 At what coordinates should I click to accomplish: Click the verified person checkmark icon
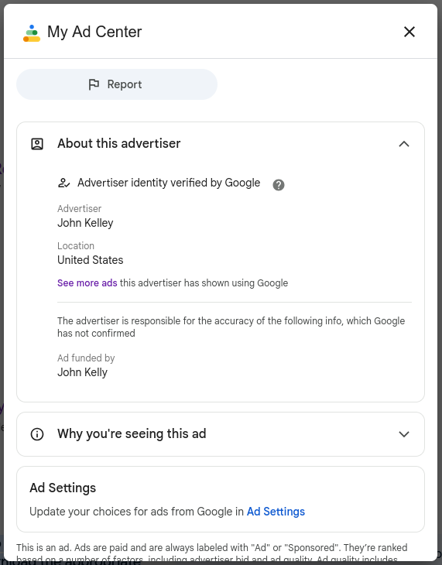pyautogui.click(x=63, y=183)
